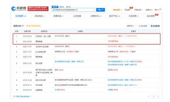Image resolution: width=170 pixels, height=102 pixels.
Task: Switch to the 司法风险 24 tab
Action: coord(39,16)
